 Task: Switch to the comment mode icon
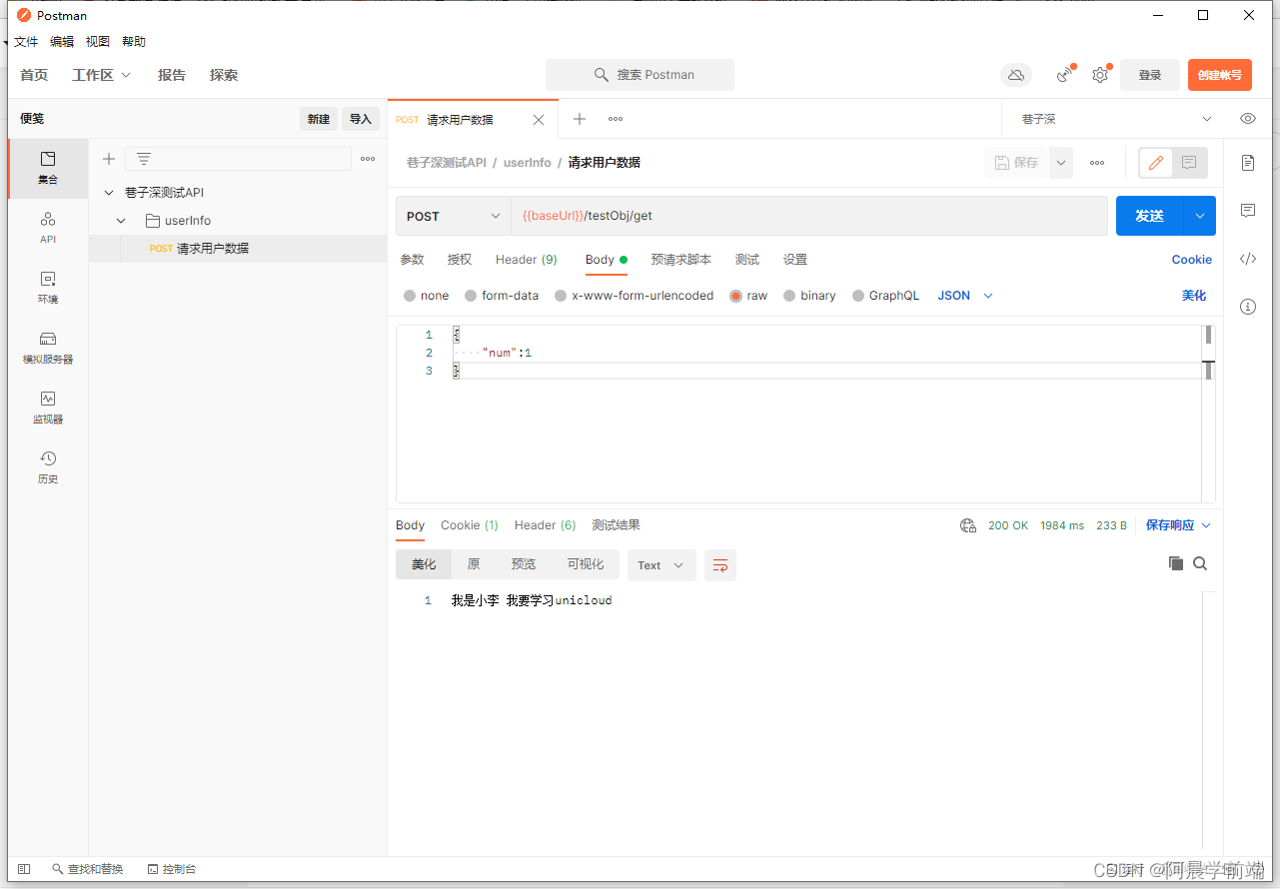tap(1189, 163)
